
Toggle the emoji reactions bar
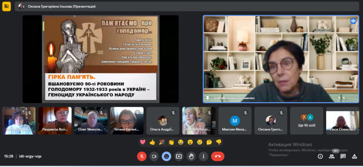point(167,156)
